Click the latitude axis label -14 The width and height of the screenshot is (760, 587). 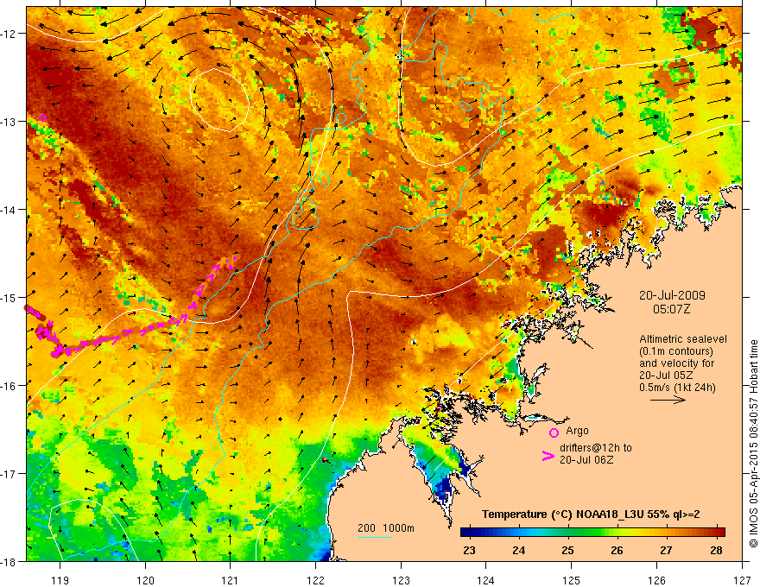[x=9, y=209]
